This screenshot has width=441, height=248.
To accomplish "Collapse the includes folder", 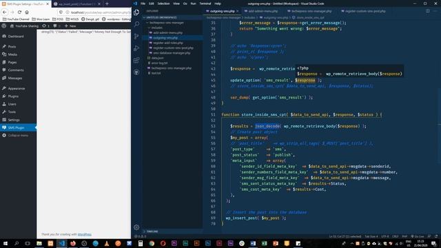I will click(173, 28).
